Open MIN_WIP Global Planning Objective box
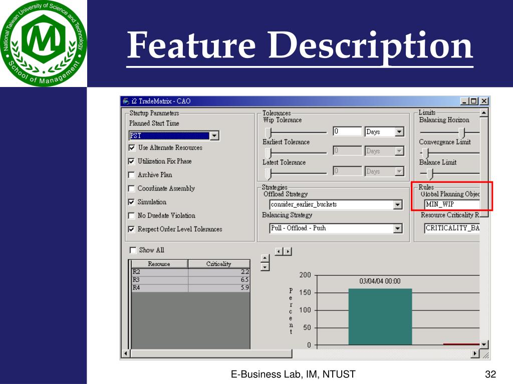 coord(452,204)
